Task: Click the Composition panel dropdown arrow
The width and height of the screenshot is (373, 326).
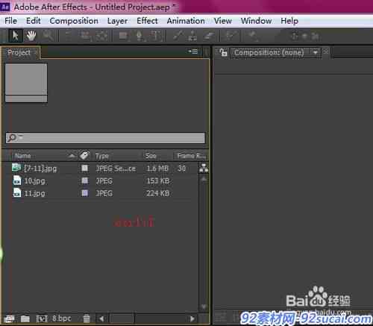Action: (x=316, y=53)
